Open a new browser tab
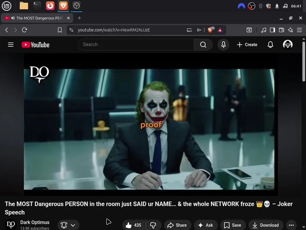Image resolution: width=306 pixels, height=230 pixels. [79, 18]
